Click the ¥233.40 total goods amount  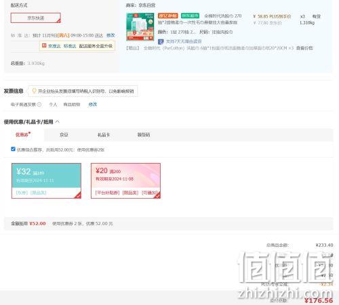click(x=324, y=245)
